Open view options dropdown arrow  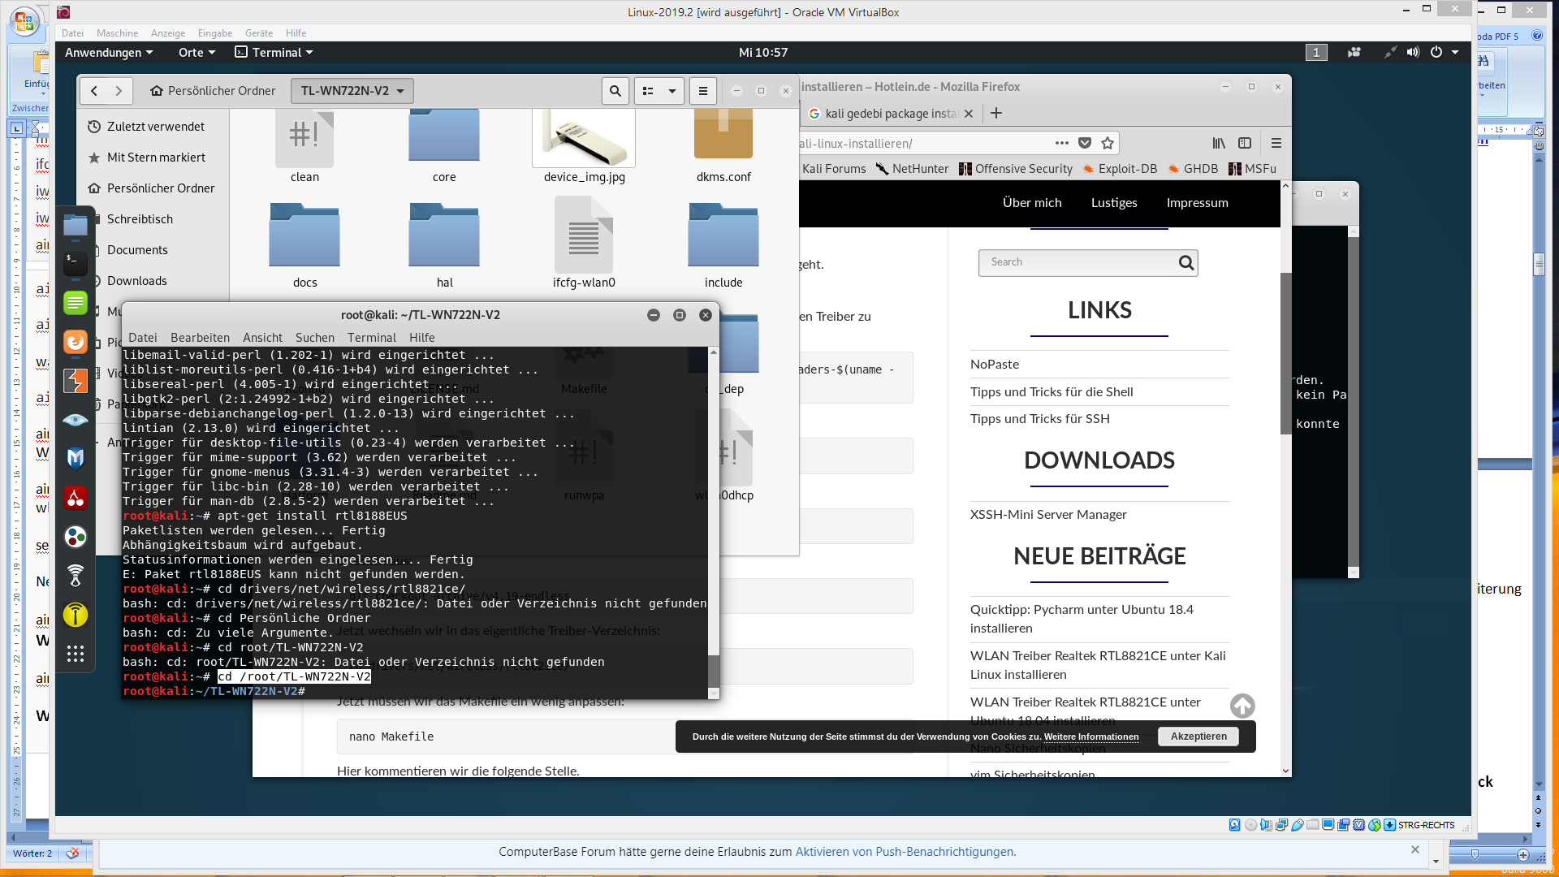click(672, 91)
